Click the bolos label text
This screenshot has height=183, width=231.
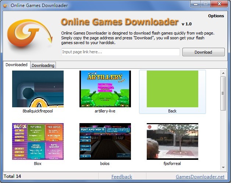(105, 164)
